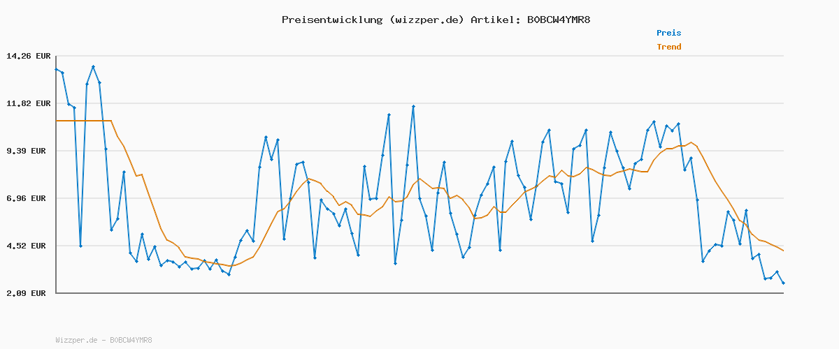
Task: Click the 11.82 EUR y-axis label
Action: click(x=28, y=103)
